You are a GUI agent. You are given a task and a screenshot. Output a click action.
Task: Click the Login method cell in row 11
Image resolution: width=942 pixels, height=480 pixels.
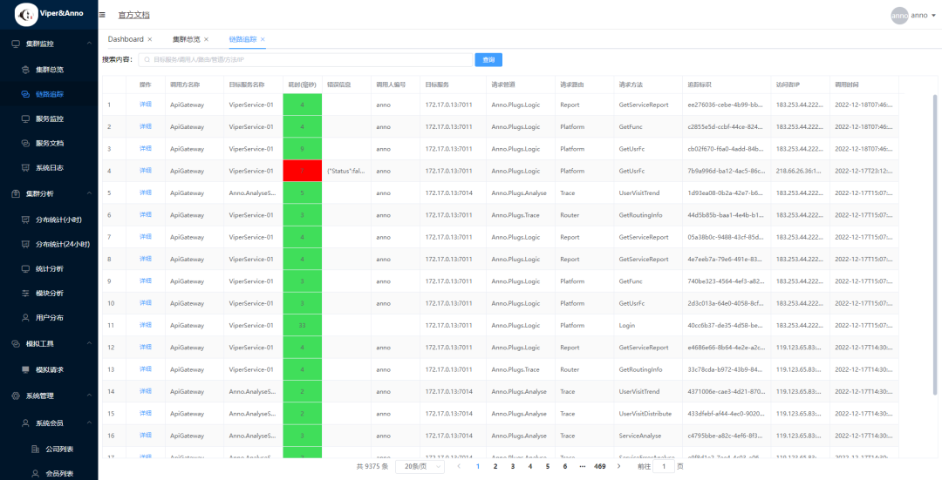pyautogui.click(x=647, y=325)
